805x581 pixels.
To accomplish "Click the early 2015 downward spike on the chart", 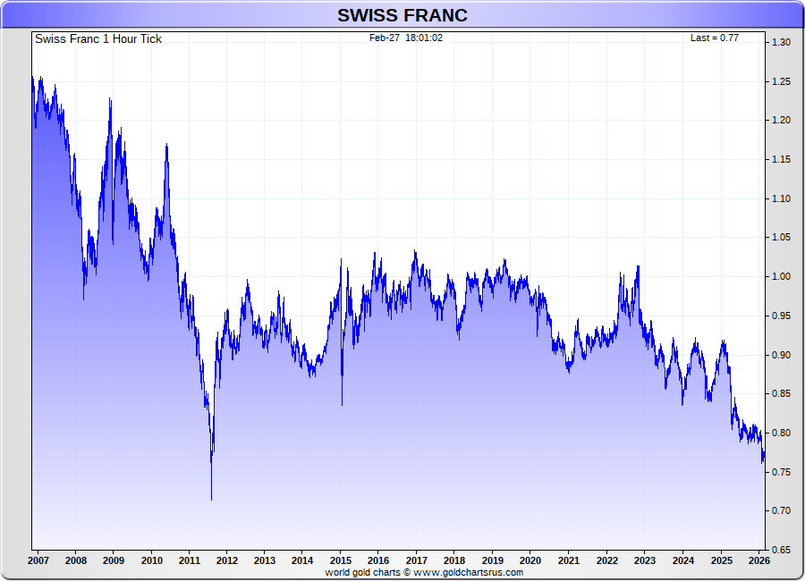I will click(342, 404).
